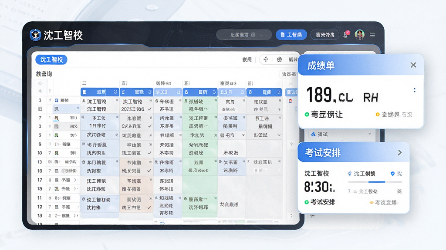Open the user avatar profile menu
The image size is (446, 250).
(359, 35)
